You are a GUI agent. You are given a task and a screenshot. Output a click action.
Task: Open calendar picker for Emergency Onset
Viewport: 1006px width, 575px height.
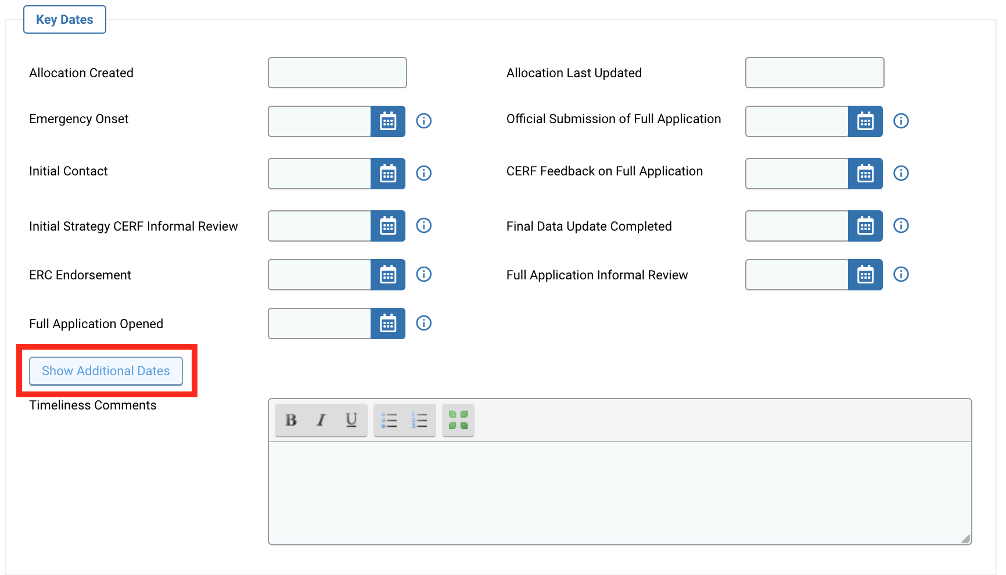388,121
